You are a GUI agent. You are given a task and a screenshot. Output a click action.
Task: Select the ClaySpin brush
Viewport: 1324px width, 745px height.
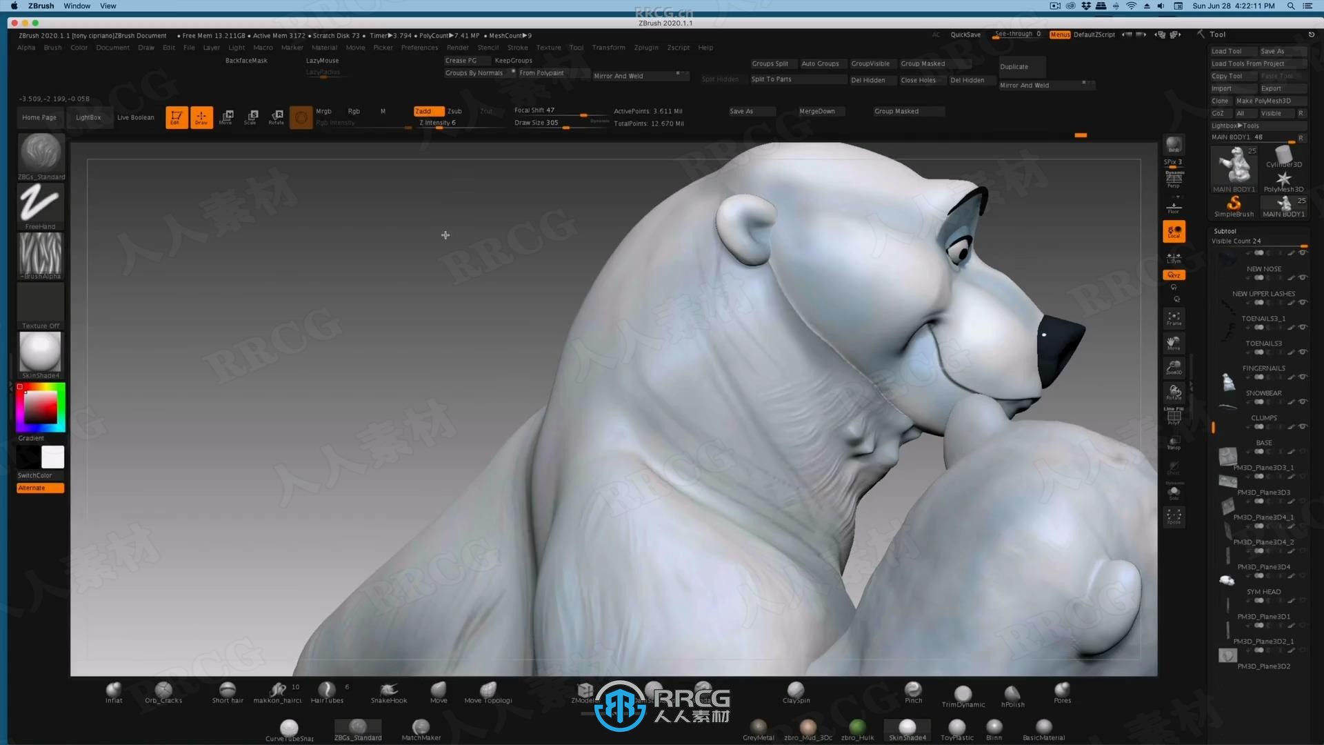796,693
